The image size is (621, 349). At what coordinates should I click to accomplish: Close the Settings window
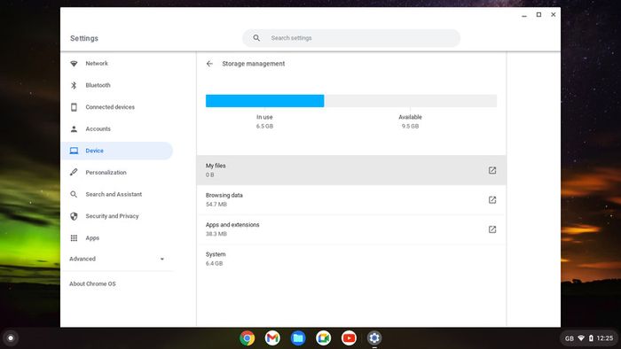click(554, 15)
